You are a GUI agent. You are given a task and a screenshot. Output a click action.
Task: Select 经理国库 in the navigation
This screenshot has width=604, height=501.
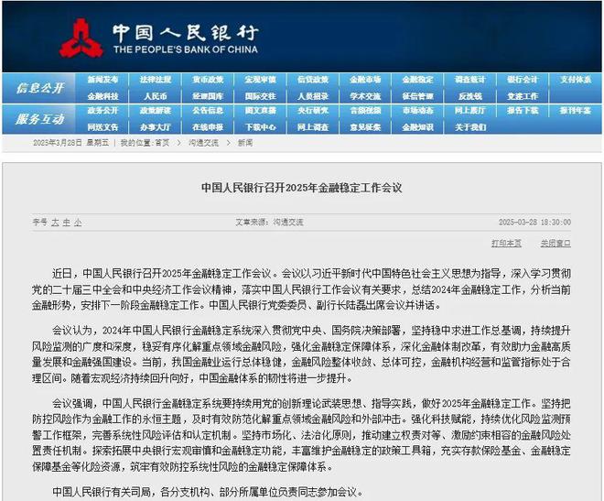(208, 96)
